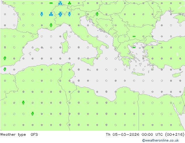The image size is (185, 143).
Task: Select the "Weather type" caption text
Action: point(13,135)
